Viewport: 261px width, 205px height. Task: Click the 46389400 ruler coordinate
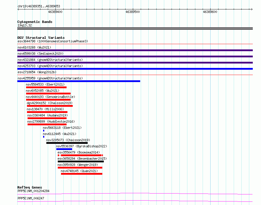(x=55, y=12)
